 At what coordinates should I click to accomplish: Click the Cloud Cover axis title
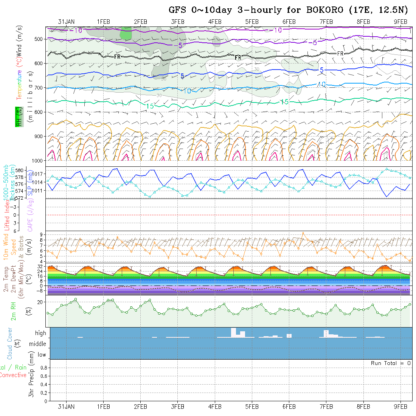pos(9,343)
